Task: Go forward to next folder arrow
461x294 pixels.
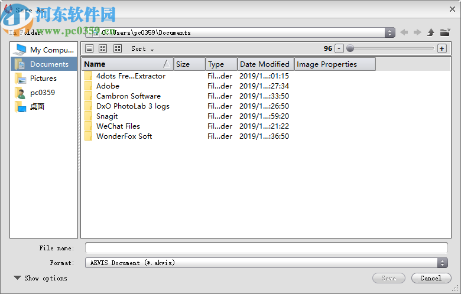Action: (417, 32)
